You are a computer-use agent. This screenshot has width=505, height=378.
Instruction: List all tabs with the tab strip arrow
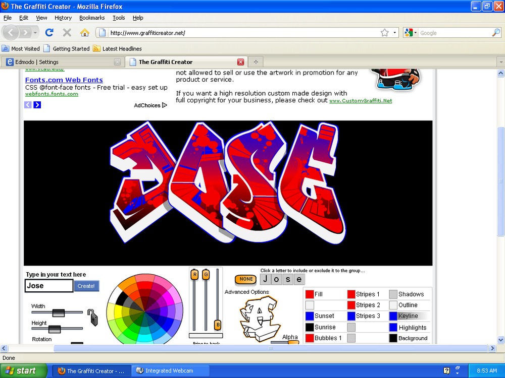point(501,61)
